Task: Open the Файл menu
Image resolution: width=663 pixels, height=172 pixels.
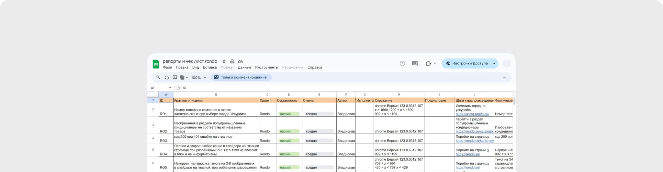Action: [167, 67]
